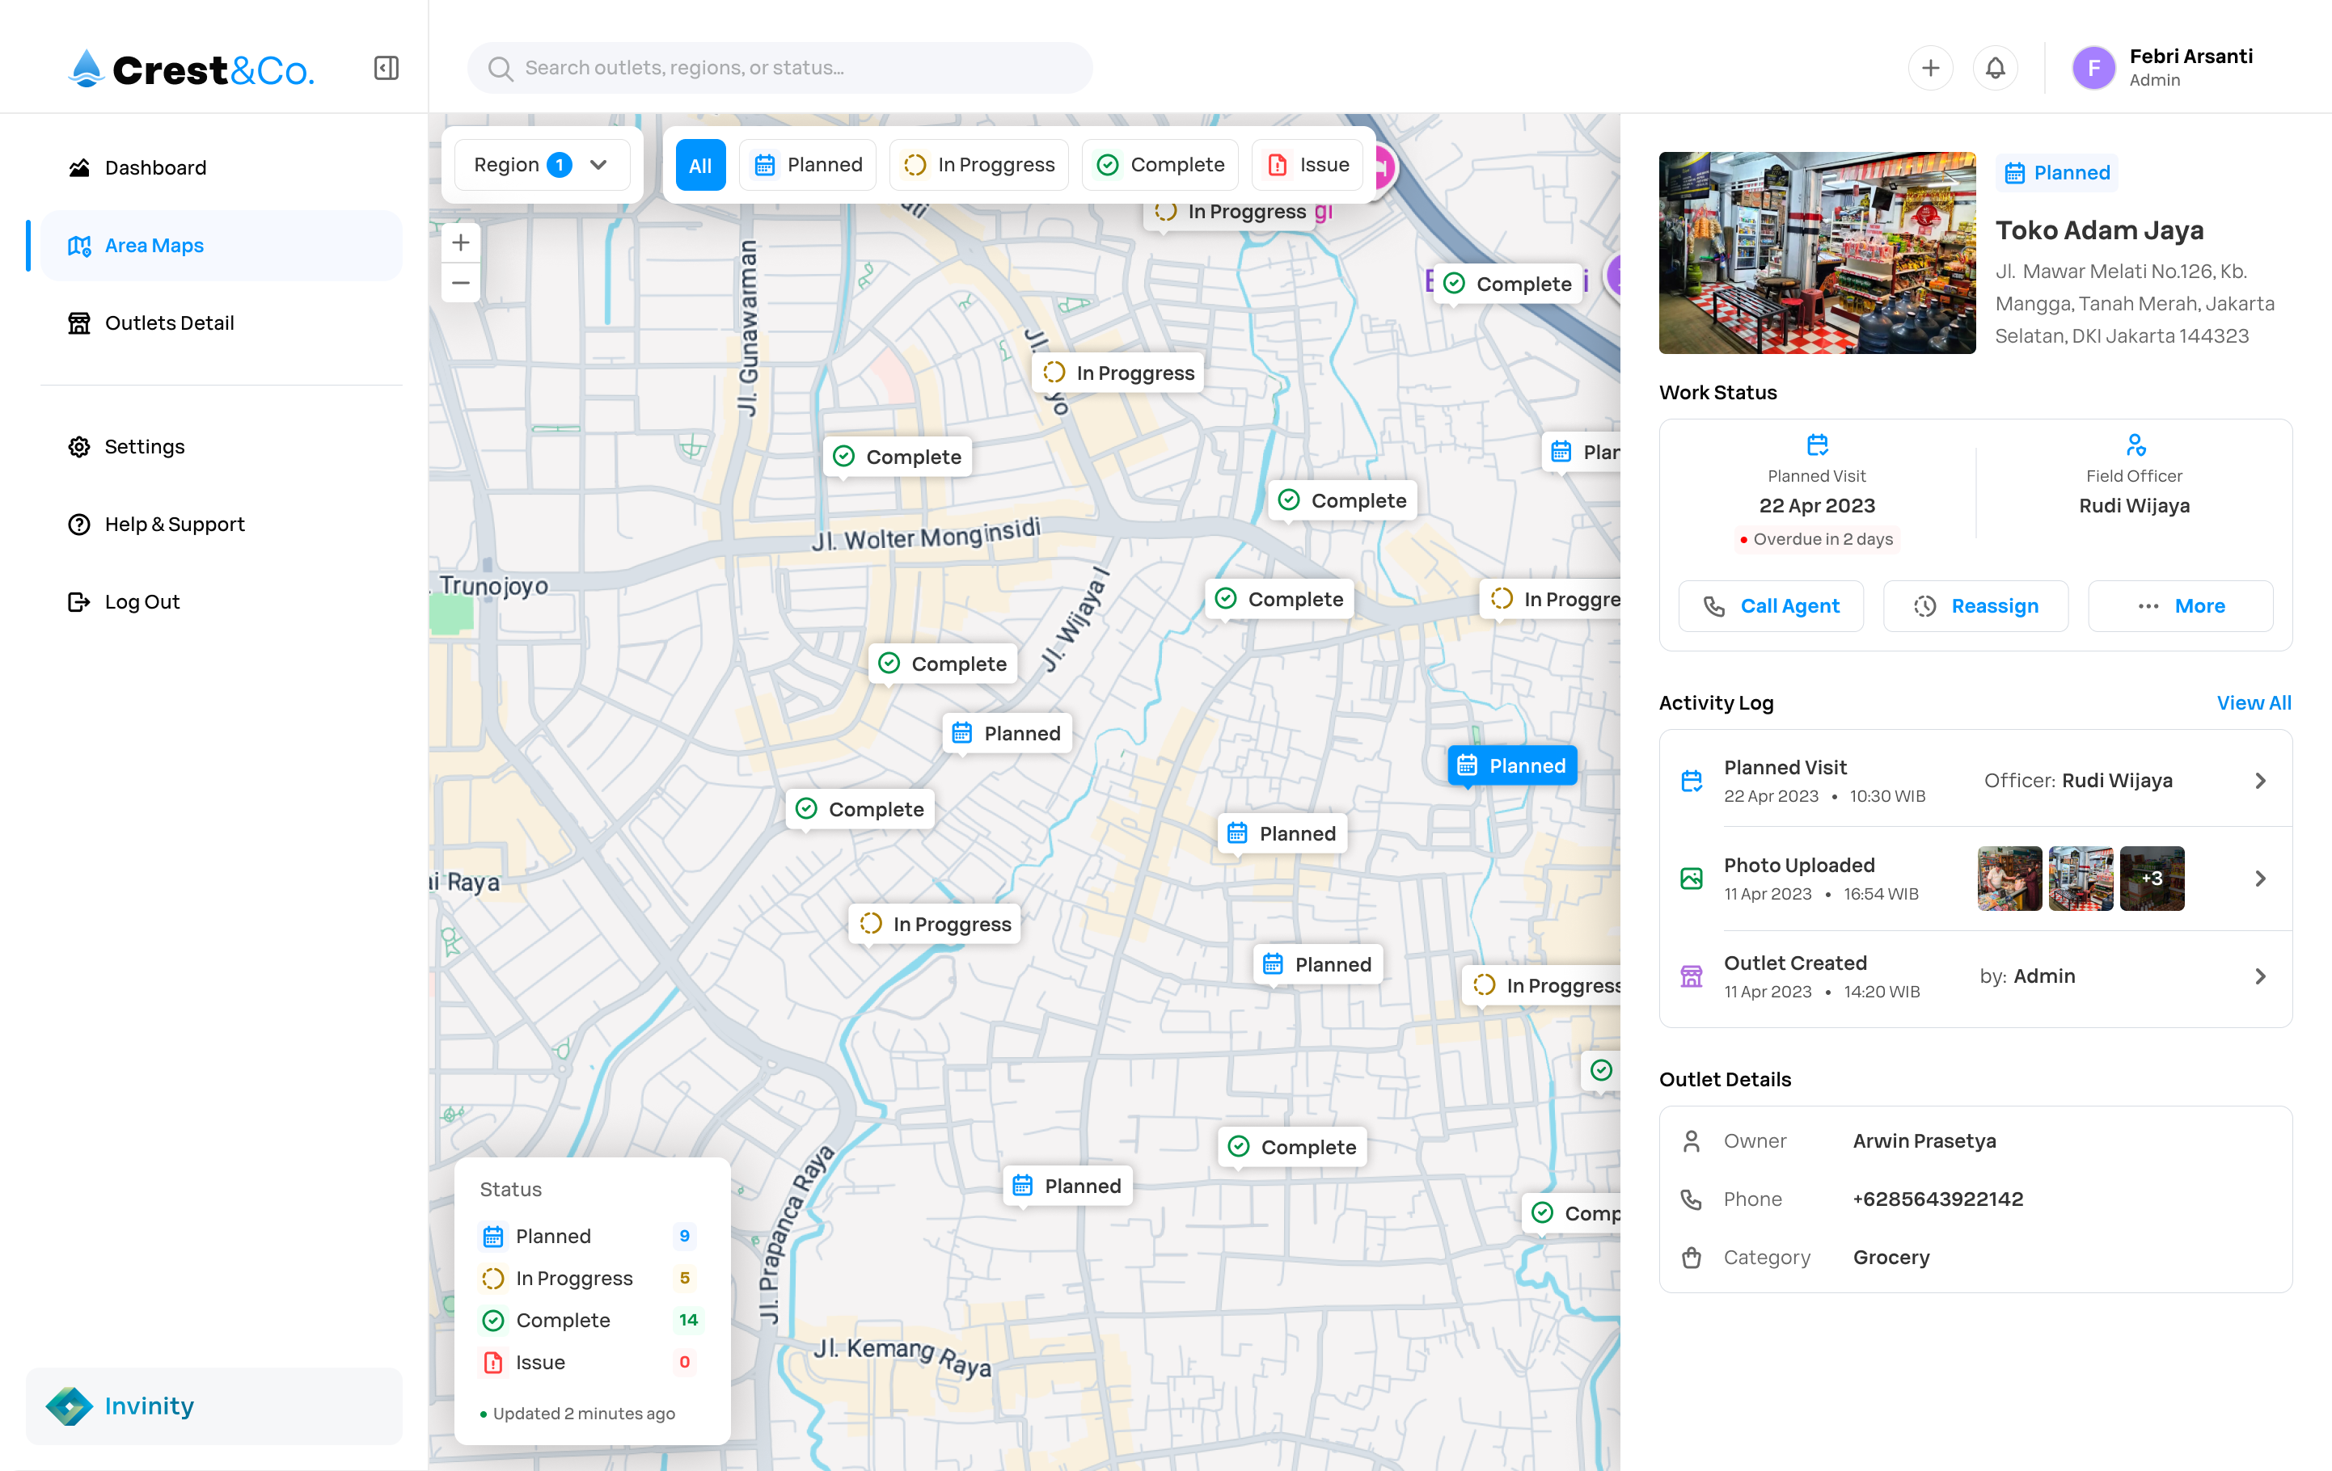Screen dimensions: 2332x1471
Task: Focus the search outlets input field
Action: click(x=779, y=68)
